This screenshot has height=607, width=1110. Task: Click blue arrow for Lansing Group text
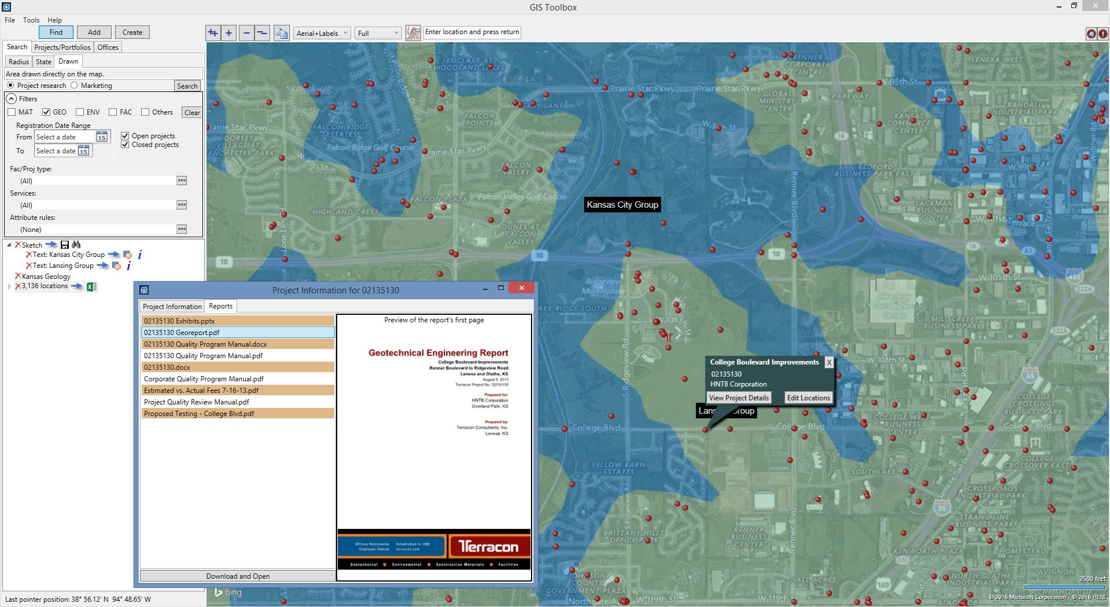(102, 266)
